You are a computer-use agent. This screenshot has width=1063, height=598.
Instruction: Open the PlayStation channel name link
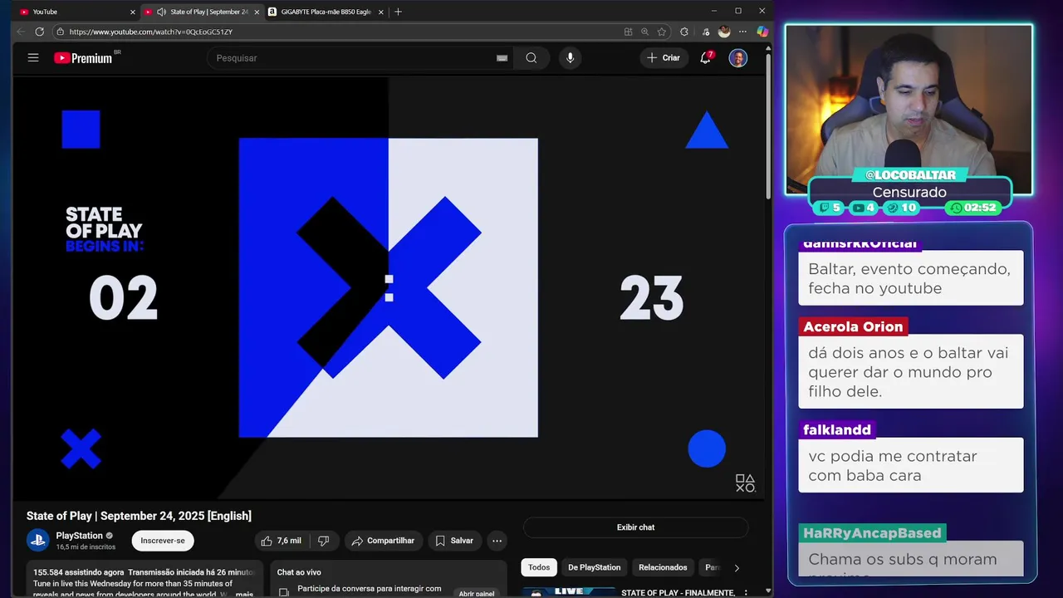79,536
